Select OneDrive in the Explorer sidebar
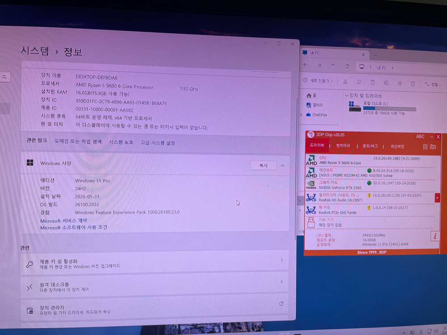Image resolution: width=447 pixels, height=335 pixels. point(317,115)
